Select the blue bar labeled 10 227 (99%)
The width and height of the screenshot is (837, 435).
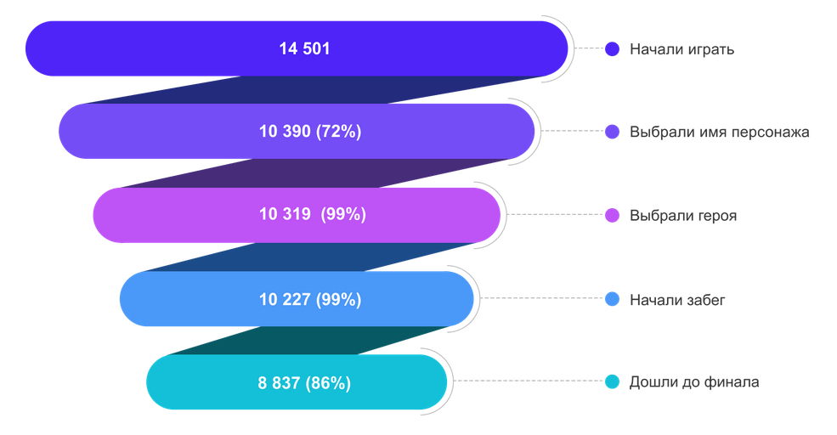click(297, 299)
